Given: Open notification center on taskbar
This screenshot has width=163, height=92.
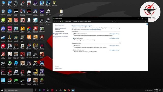Looking at the screenshot, I should pos(160,90).
